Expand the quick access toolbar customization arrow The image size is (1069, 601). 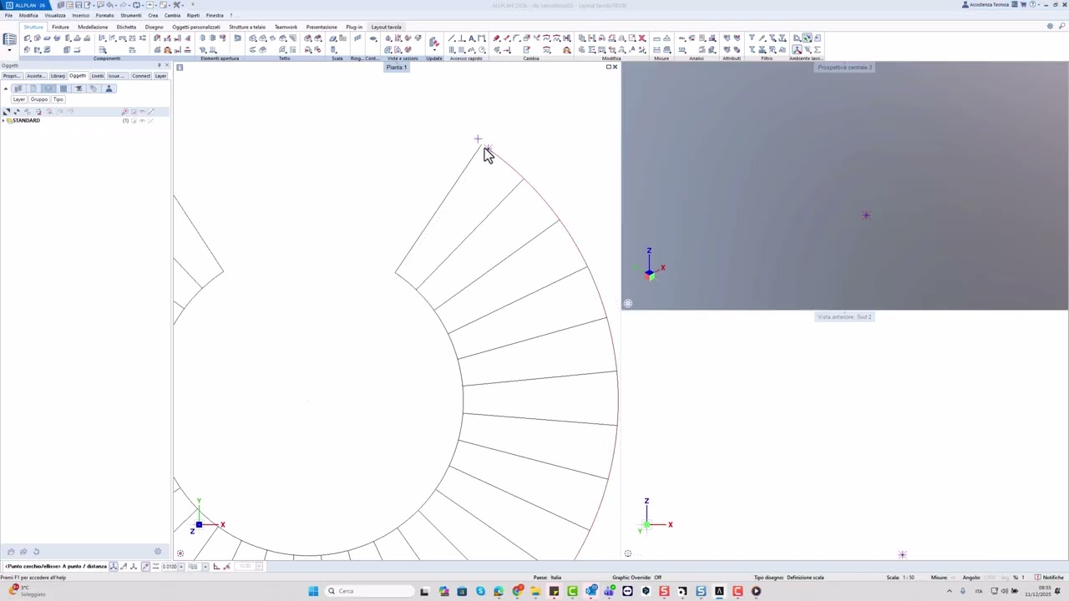(x=192, y=5)
